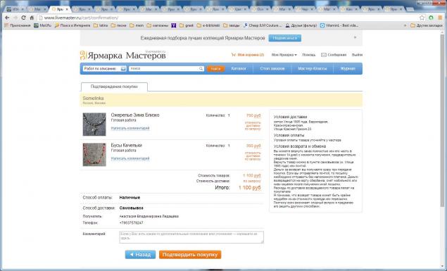Switch to the first browser tab
This screenshot has height=271, width=447.
15,9
